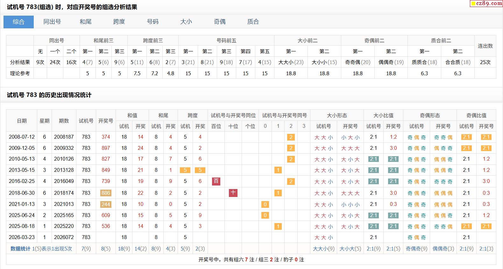Switch to the 同出号 tab
The image size is (503, 269).
pyautogui.click(x=52, y=22)
